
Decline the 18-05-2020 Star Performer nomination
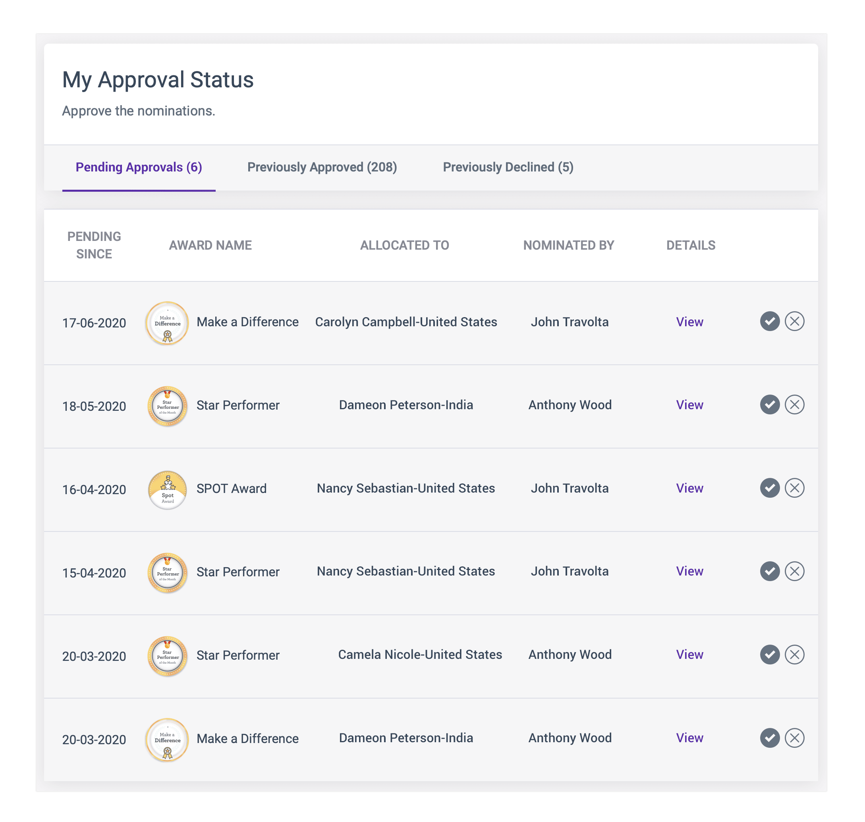pyautogui.click(x=794, y=405)
